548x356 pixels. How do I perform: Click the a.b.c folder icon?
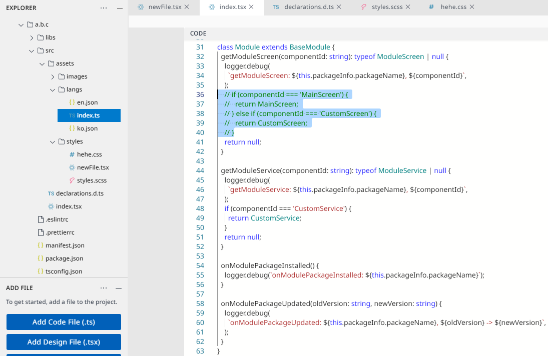(x=30, y=24)
